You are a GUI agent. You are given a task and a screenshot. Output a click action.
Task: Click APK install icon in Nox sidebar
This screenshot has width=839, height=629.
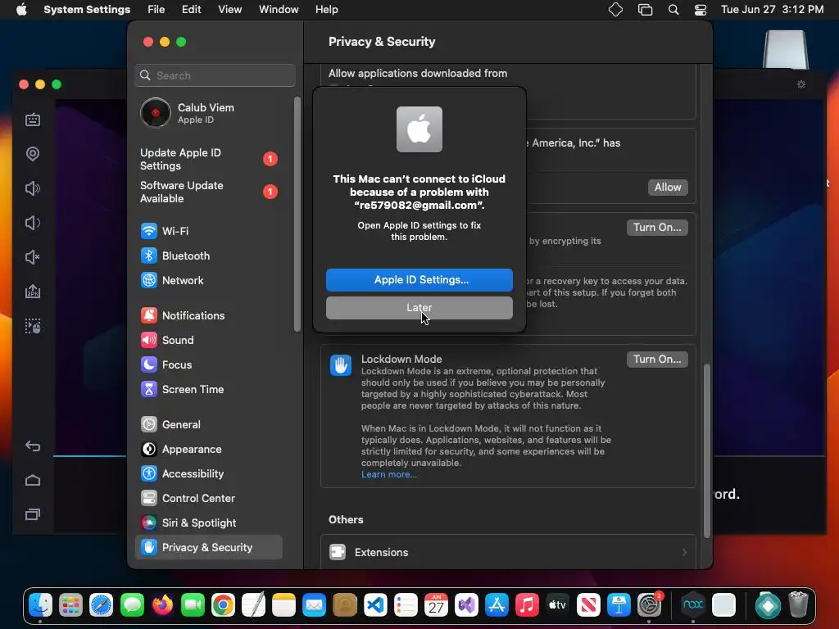[x=33, y=292]
